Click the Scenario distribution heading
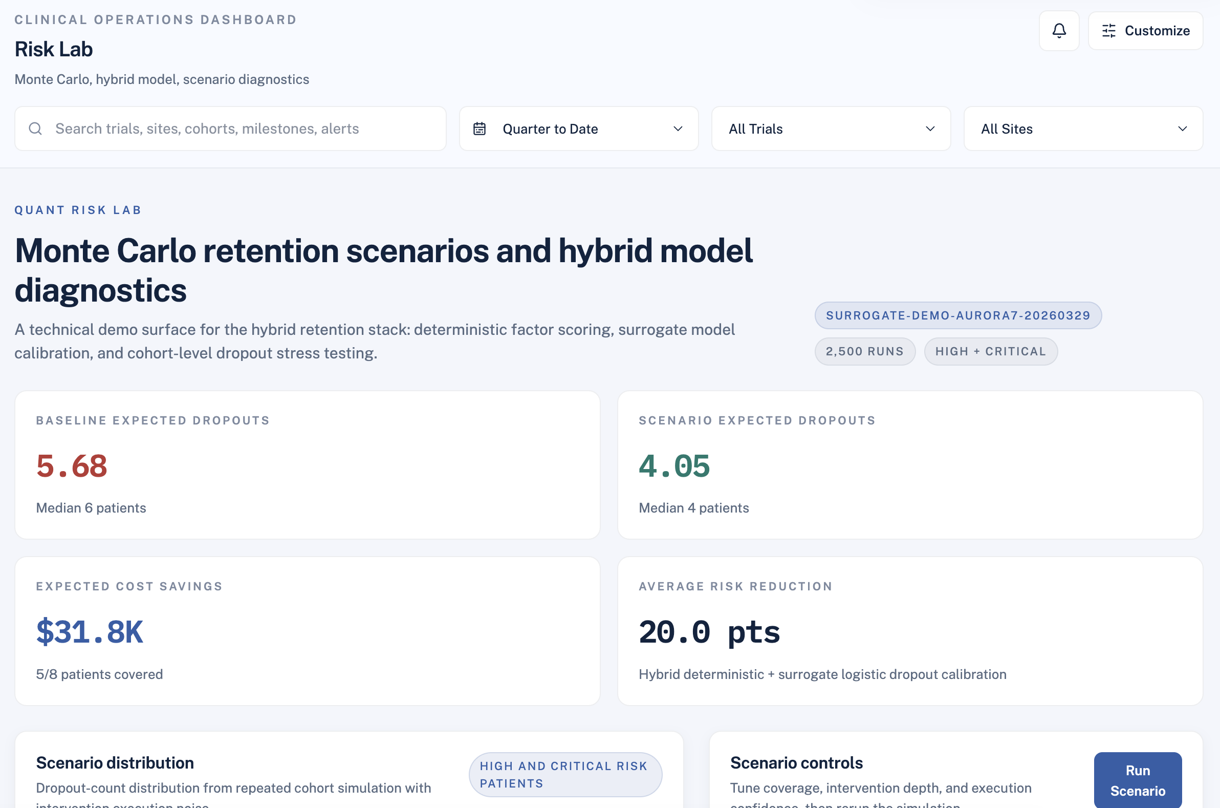 coord(115,762)
